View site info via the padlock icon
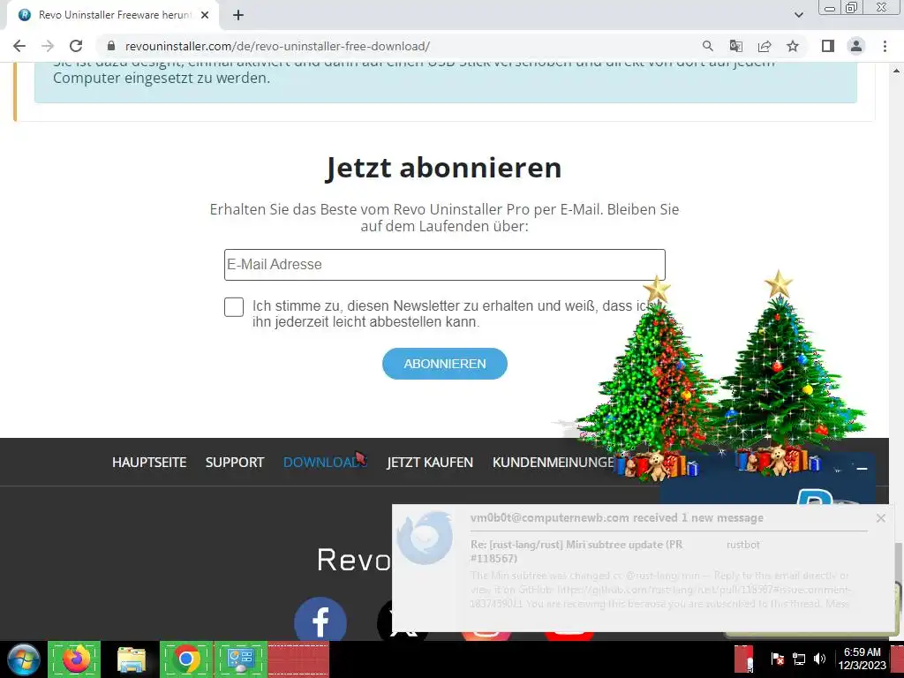Screen dimensions: 904x678 [111, 46]
